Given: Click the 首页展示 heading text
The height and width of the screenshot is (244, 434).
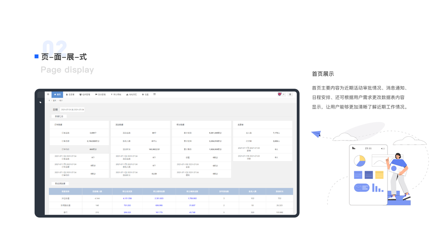Looking at the screenshot, I should coord(323,74).
